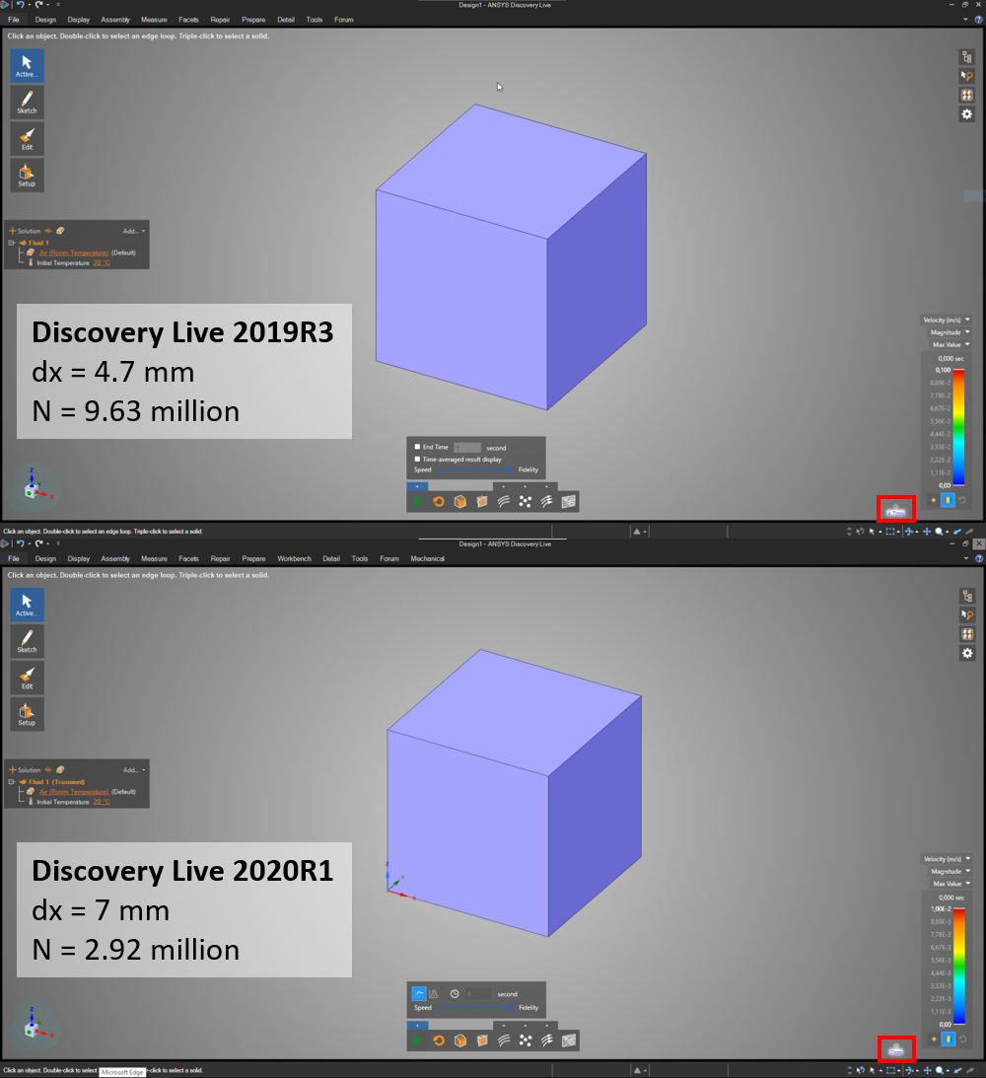Screen dimensions: 986x1078
Task: Open the four-pane layout icon, bottom window right edge
Action: pyautogui.click(x=966, y=634)
